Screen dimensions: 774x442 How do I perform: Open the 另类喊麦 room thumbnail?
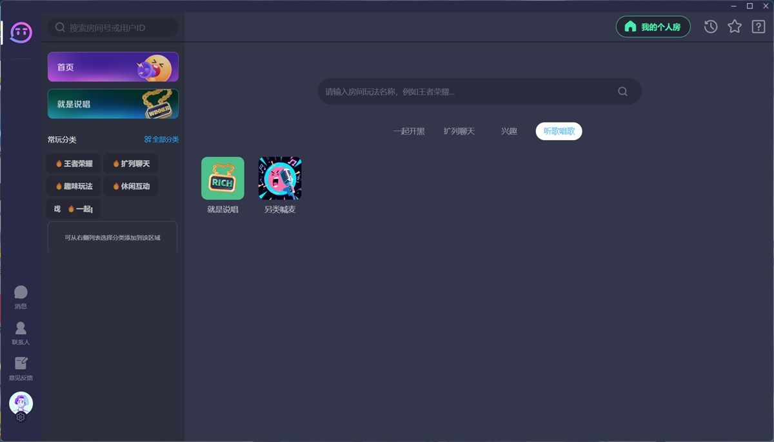pyautogui.click(x=280, y=179)
